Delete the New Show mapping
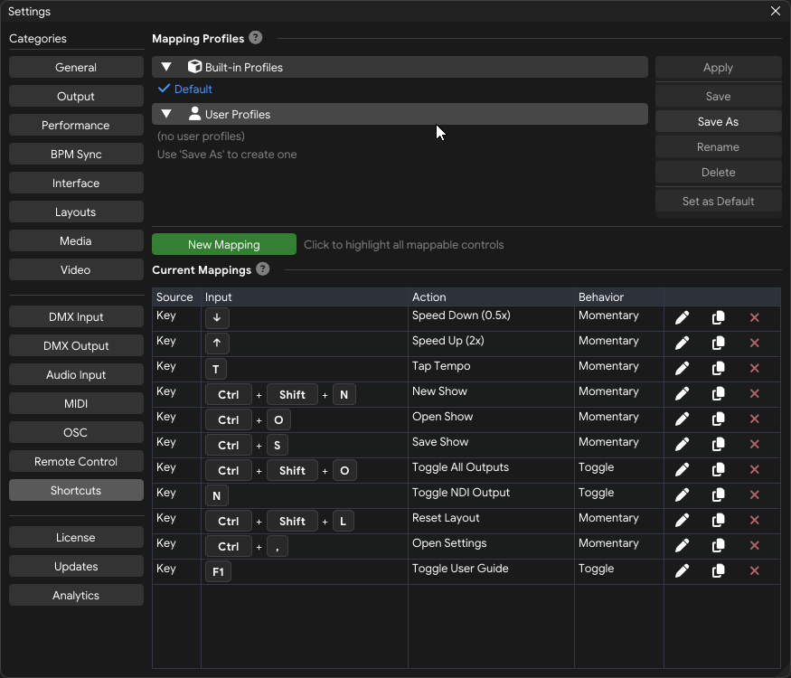Image resolution: width=791 pixels, height=678 pixels. click(755, 393)
